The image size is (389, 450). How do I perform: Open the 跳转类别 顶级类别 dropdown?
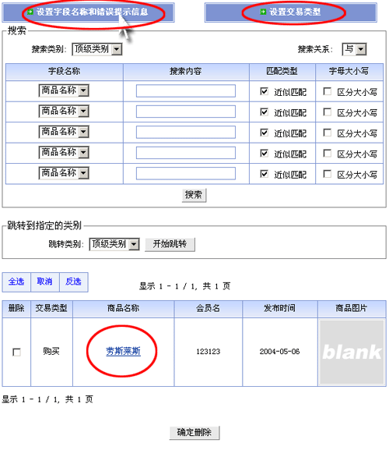[114, 244]
